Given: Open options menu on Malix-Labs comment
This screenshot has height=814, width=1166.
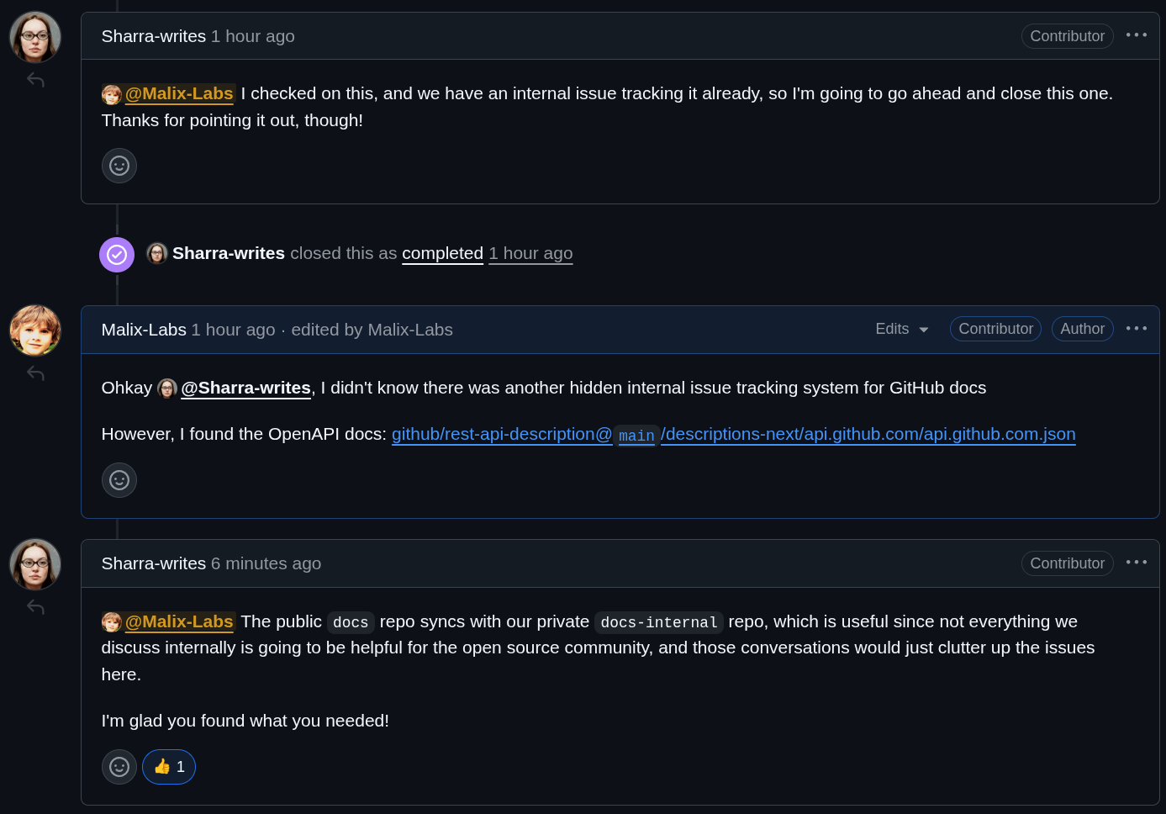Looking at the screenshot, I should pyautogui.click(x=1137, y=329).
